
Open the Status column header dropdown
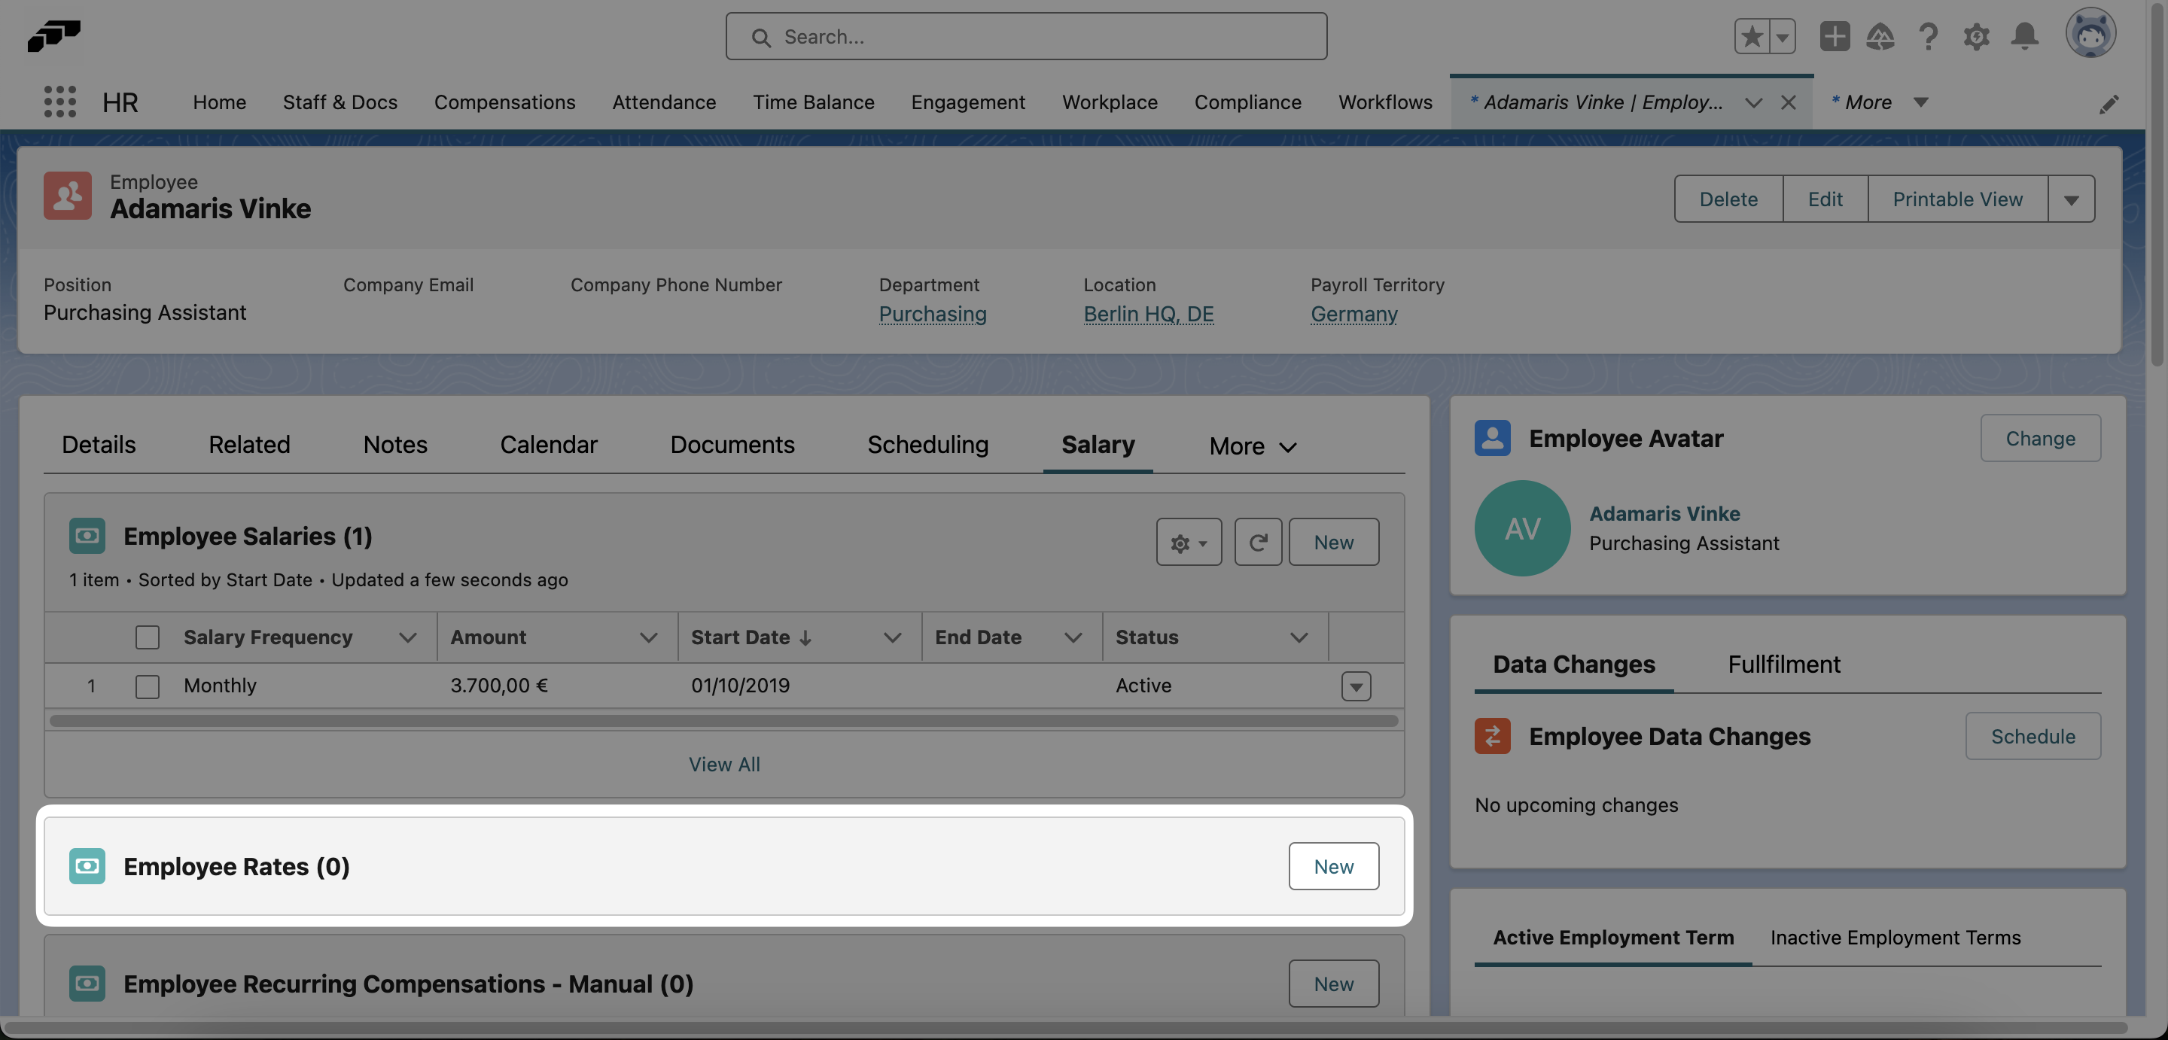click(1299, 637)
